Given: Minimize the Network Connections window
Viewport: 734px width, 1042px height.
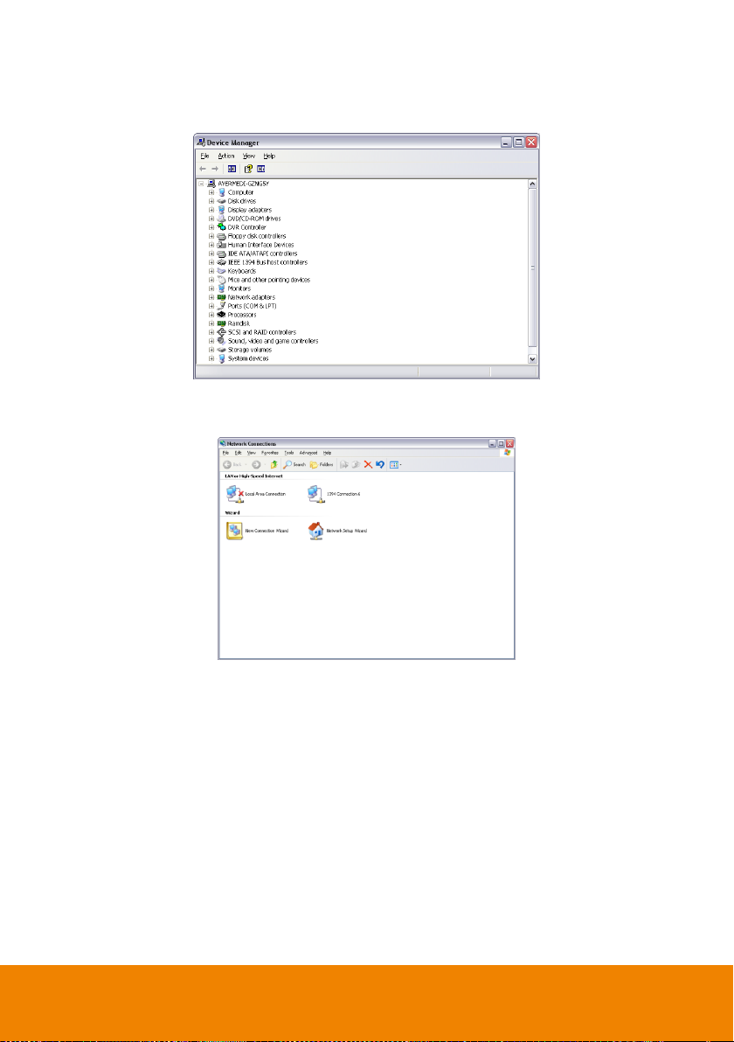Looking at the screenshot, I should (x=492, y=443).
